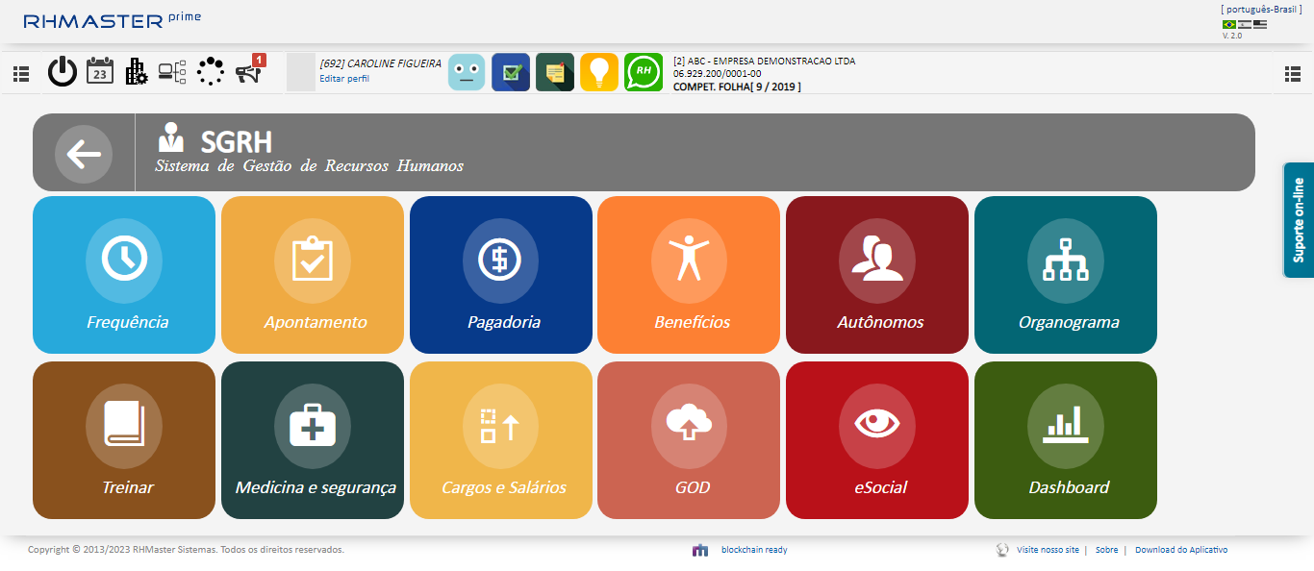The width and height of the screenshot is (1314, 571).
Task: Open the green RH chat icon
Action: point(644,72)
